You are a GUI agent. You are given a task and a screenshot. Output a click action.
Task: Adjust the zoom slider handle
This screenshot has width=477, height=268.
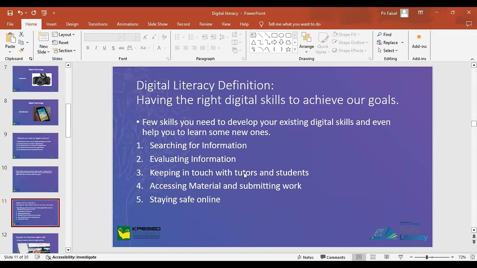pyautogui.click(x=427, y=257)
